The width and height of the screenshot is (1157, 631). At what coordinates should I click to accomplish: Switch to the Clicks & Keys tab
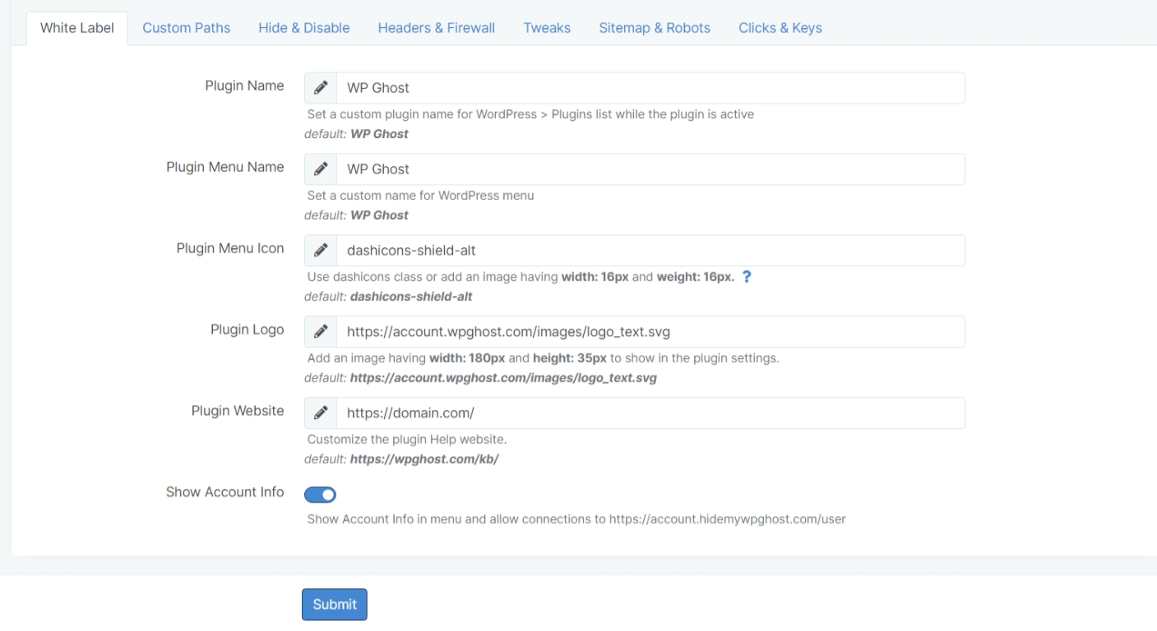click(780, 28)
